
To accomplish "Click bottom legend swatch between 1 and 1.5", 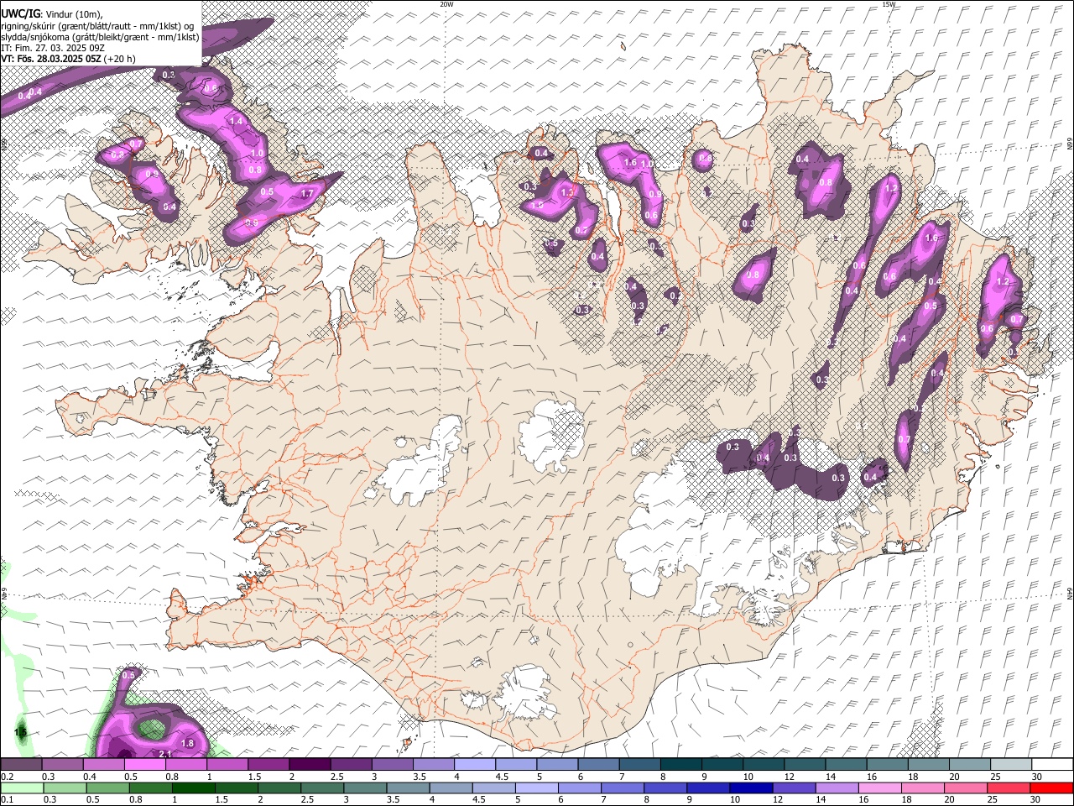I will point(193,788).
